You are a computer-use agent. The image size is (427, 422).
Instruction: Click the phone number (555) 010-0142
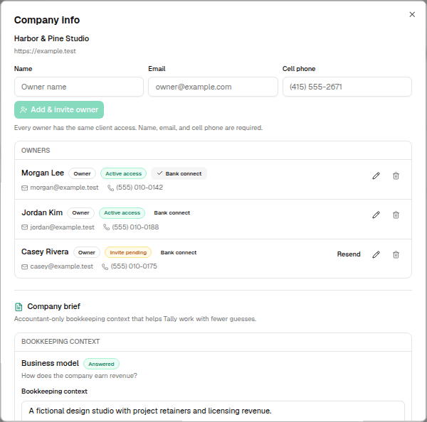pos(139,188)
